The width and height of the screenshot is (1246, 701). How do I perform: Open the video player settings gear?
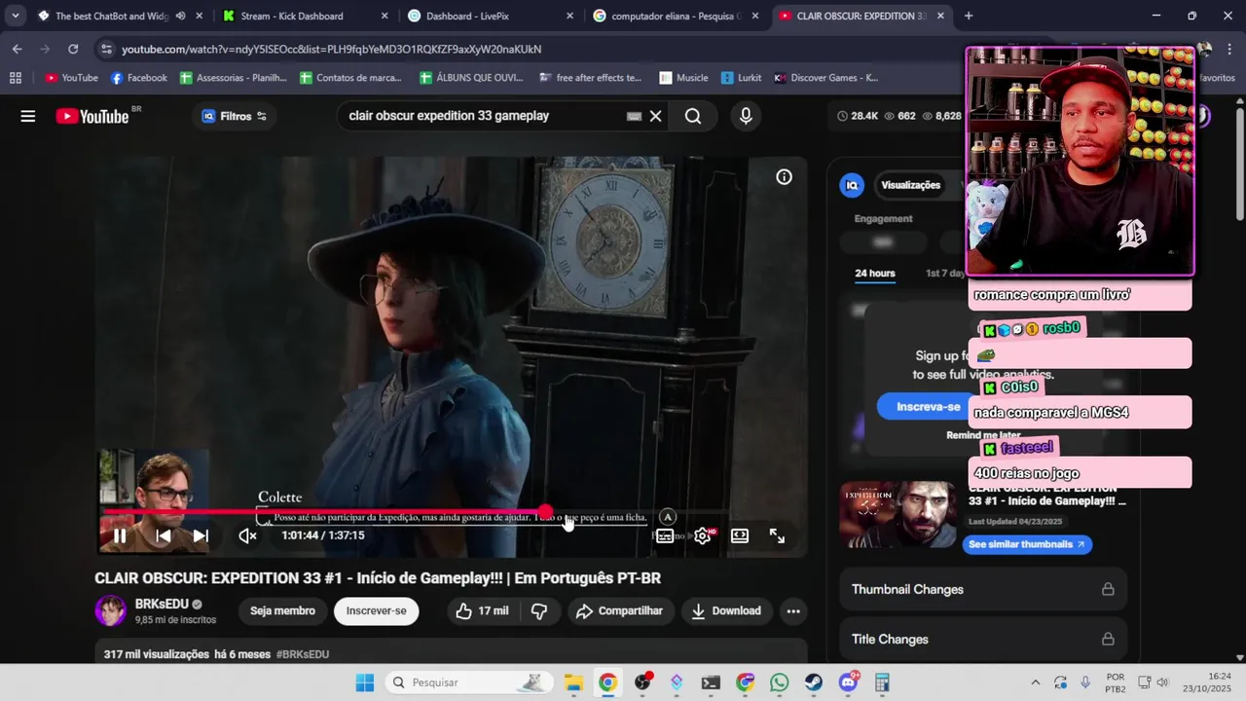pos(702,535)
